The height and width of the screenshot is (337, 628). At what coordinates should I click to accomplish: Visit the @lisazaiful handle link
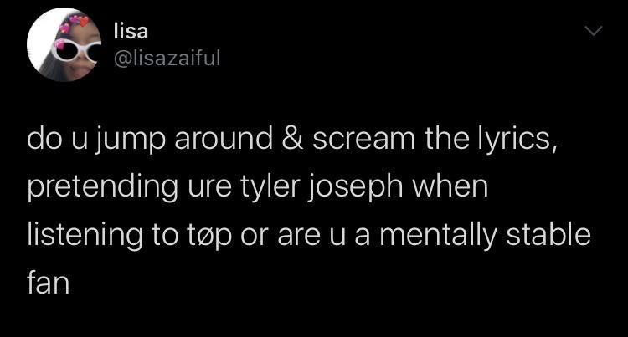click(x=167, y=57)
